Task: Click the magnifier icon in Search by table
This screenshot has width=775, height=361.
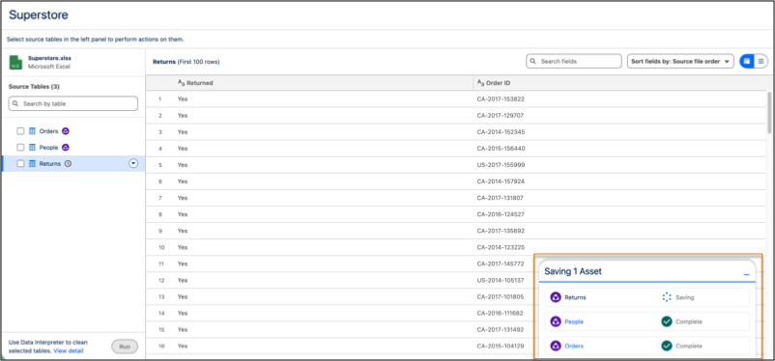Action: pyautogui.click(x=16, y=103)
